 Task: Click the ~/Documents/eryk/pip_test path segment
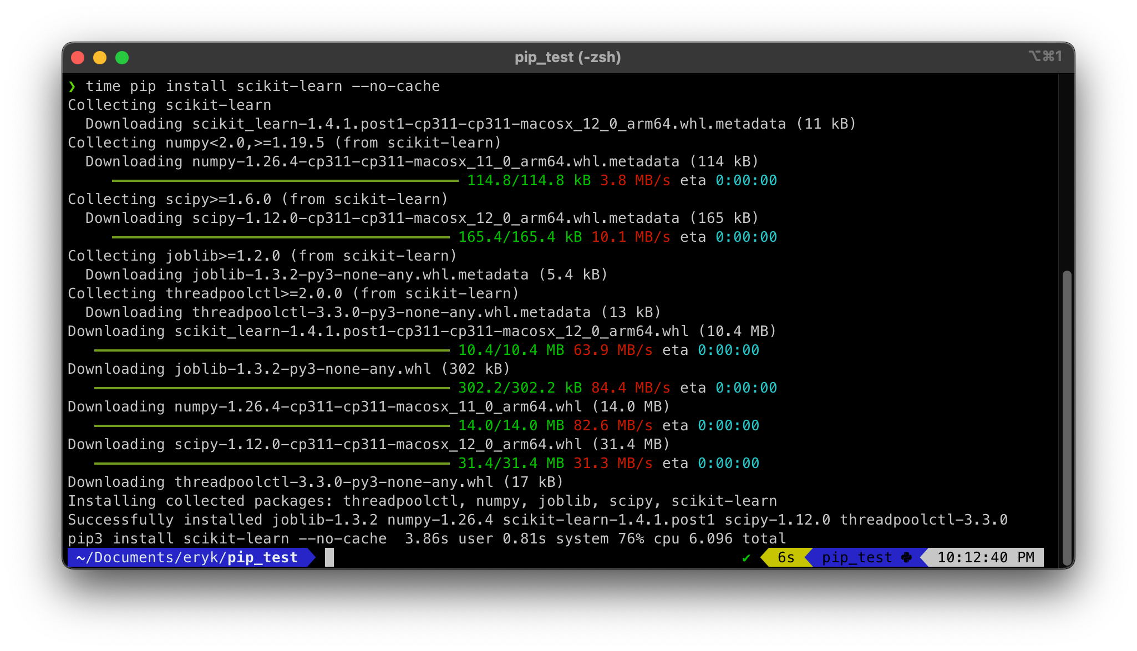pos(187,557)
